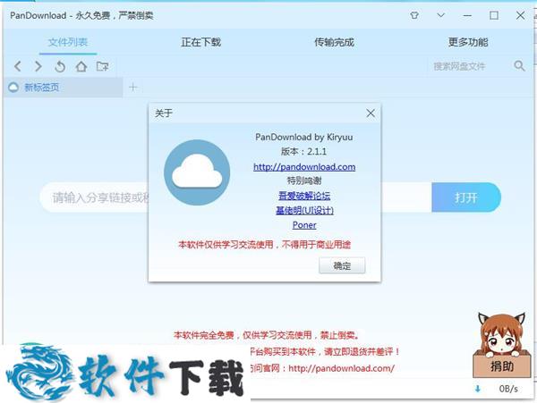
Task: Expand the title bar dropdown chevron
Action: tap(440, 15)
